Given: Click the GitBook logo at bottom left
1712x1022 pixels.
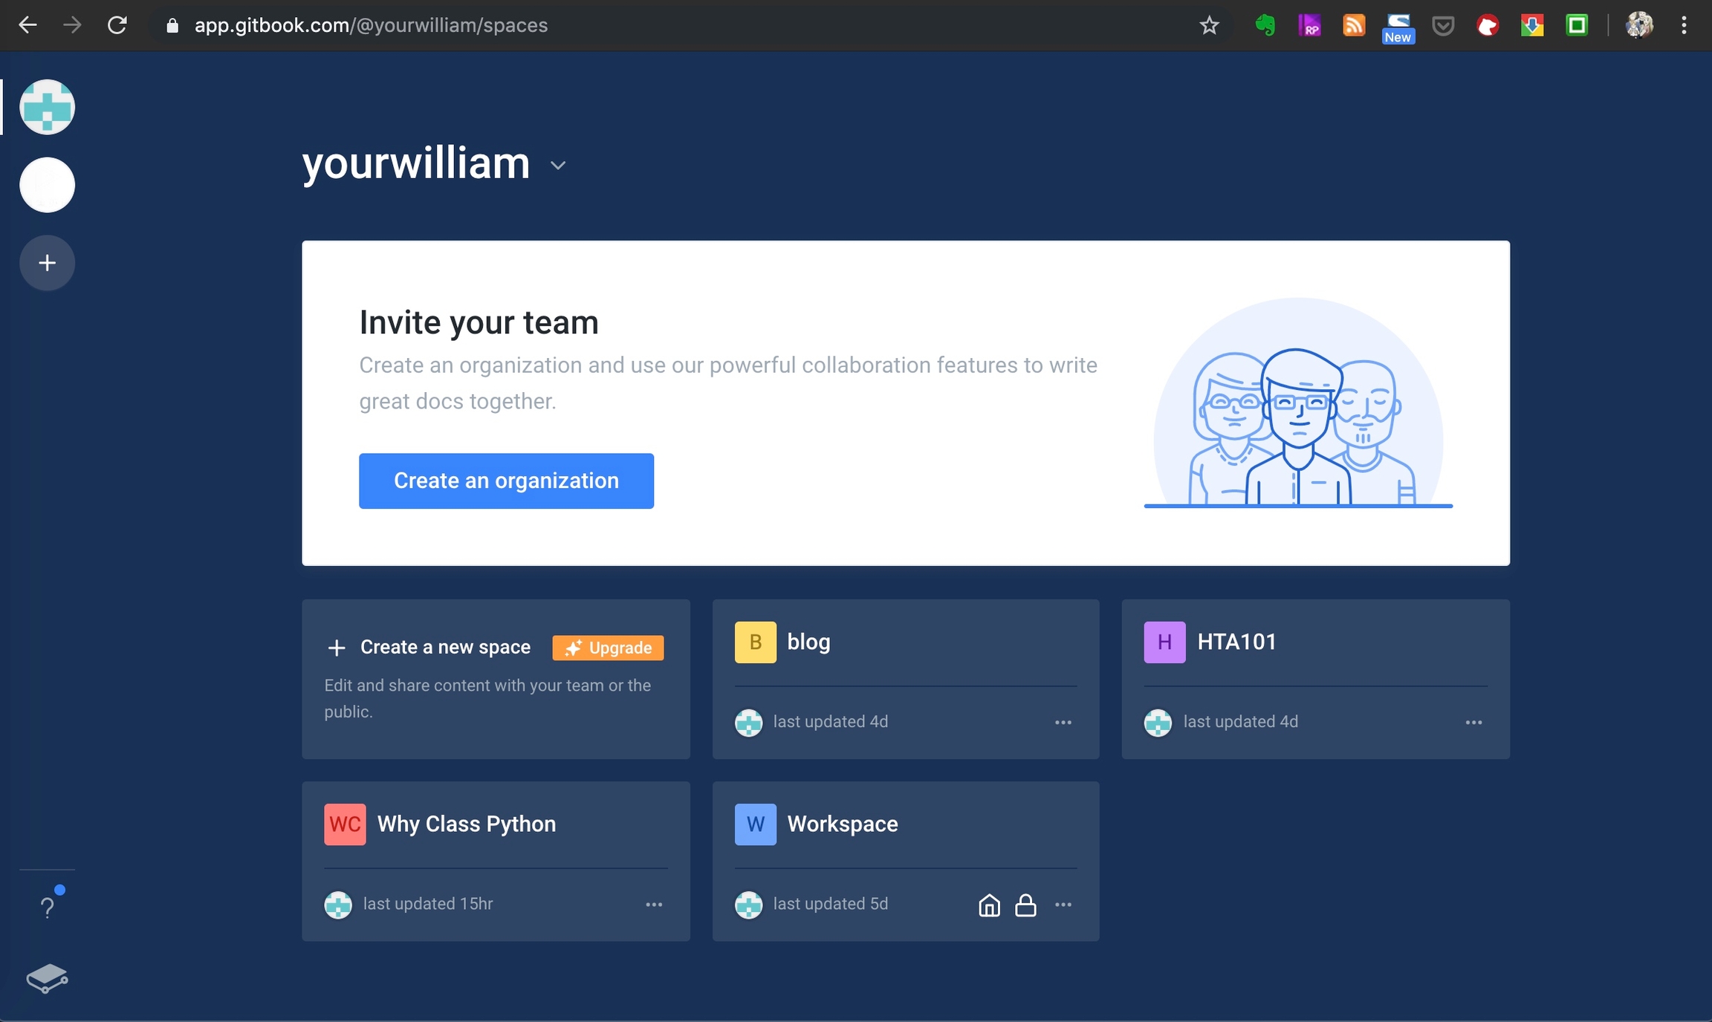Looking at the screenshot, I should point(47,978).
